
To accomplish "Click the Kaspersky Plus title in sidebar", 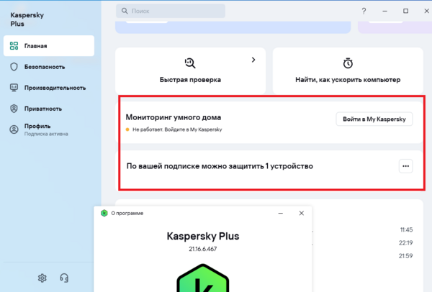I will 27,19.
